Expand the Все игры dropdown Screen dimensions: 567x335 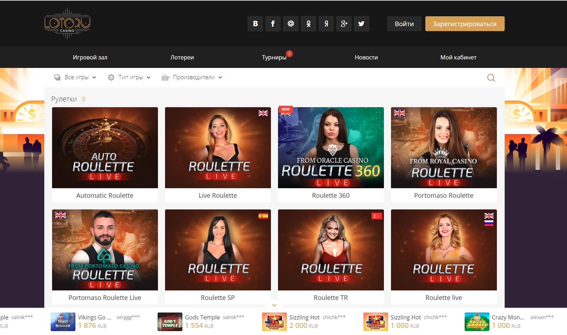click(75, 77)
